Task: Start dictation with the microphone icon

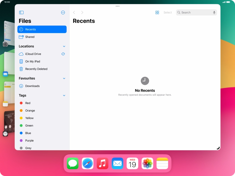Action: pos(214,12)
